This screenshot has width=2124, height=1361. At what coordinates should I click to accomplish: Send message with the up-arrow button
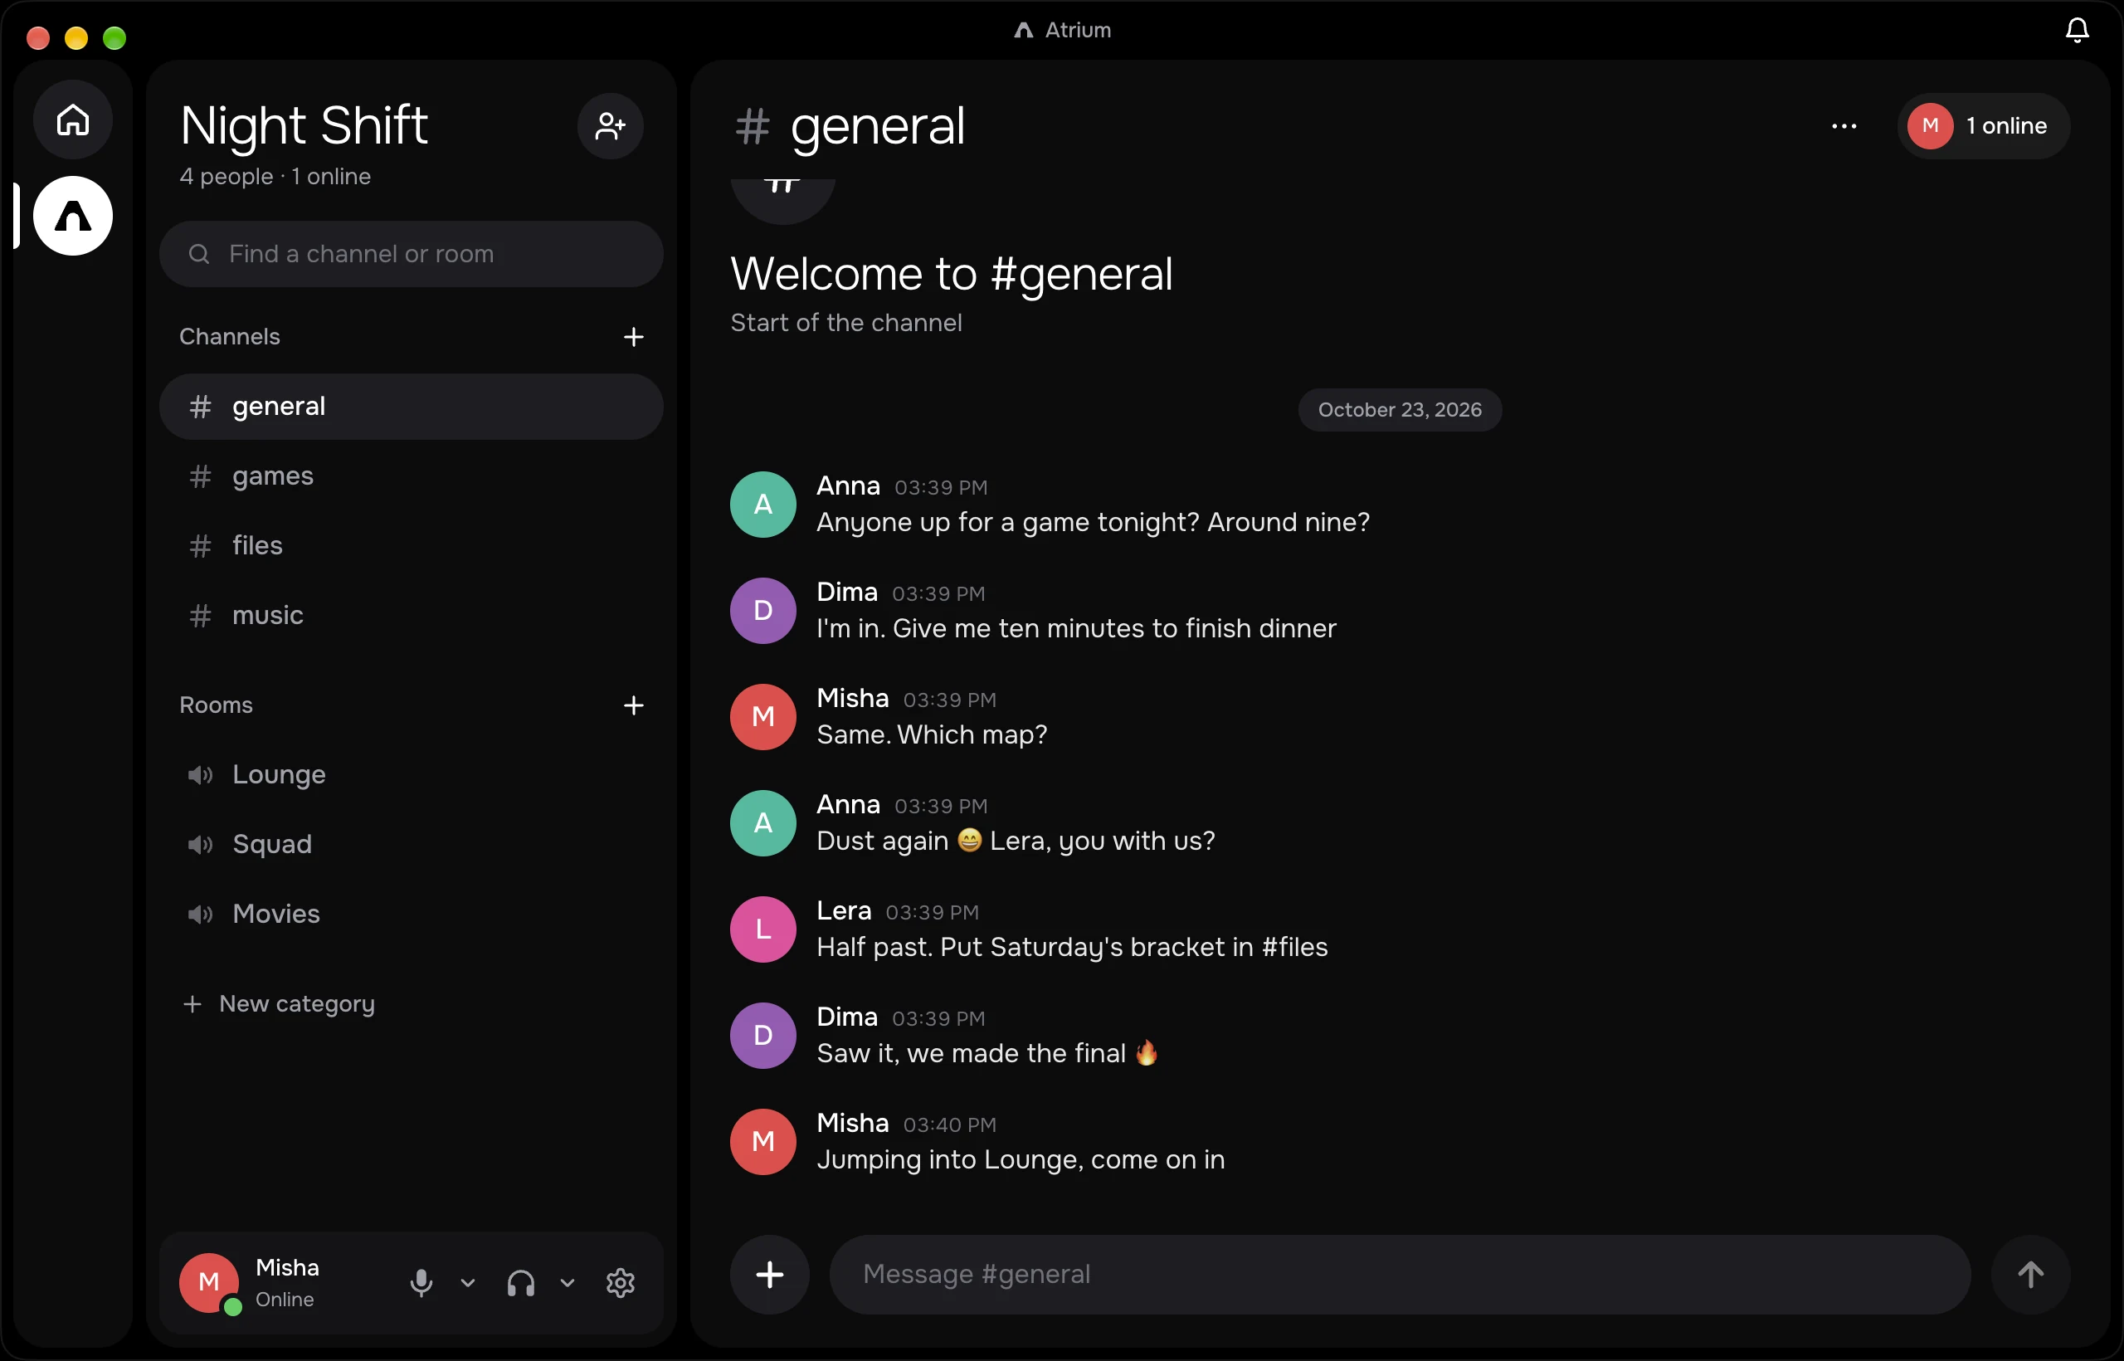[x=2030, y=1275]
